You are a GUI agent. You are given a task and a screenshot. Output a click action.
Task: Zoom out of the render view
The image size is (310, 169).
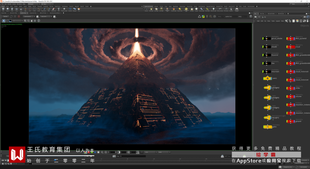coord(28,21)
